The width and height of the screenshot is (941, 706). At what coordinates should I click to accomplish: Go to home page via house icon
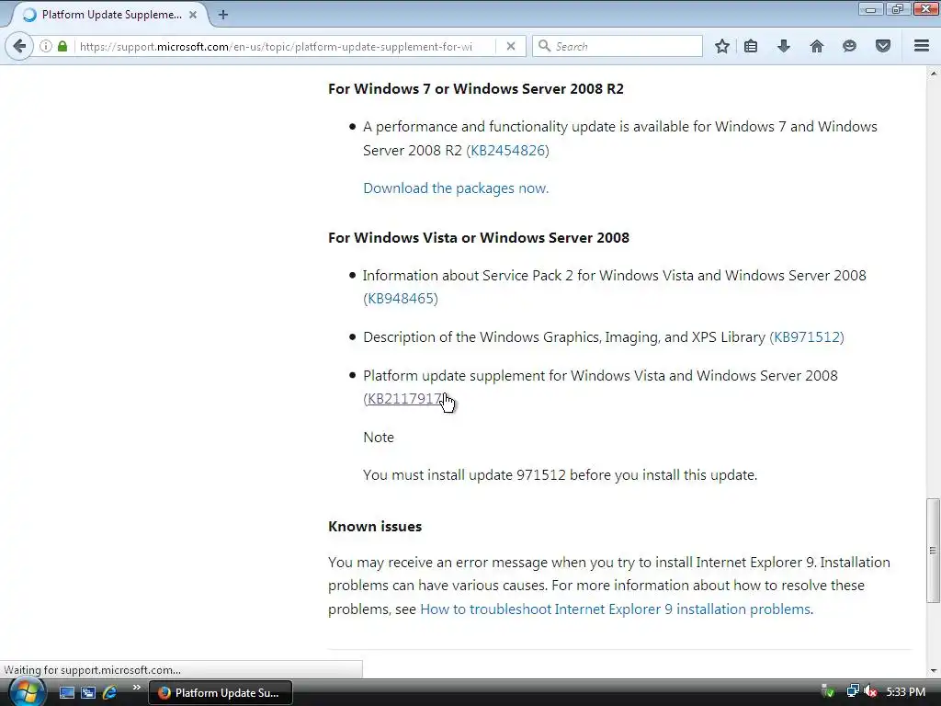816,46
